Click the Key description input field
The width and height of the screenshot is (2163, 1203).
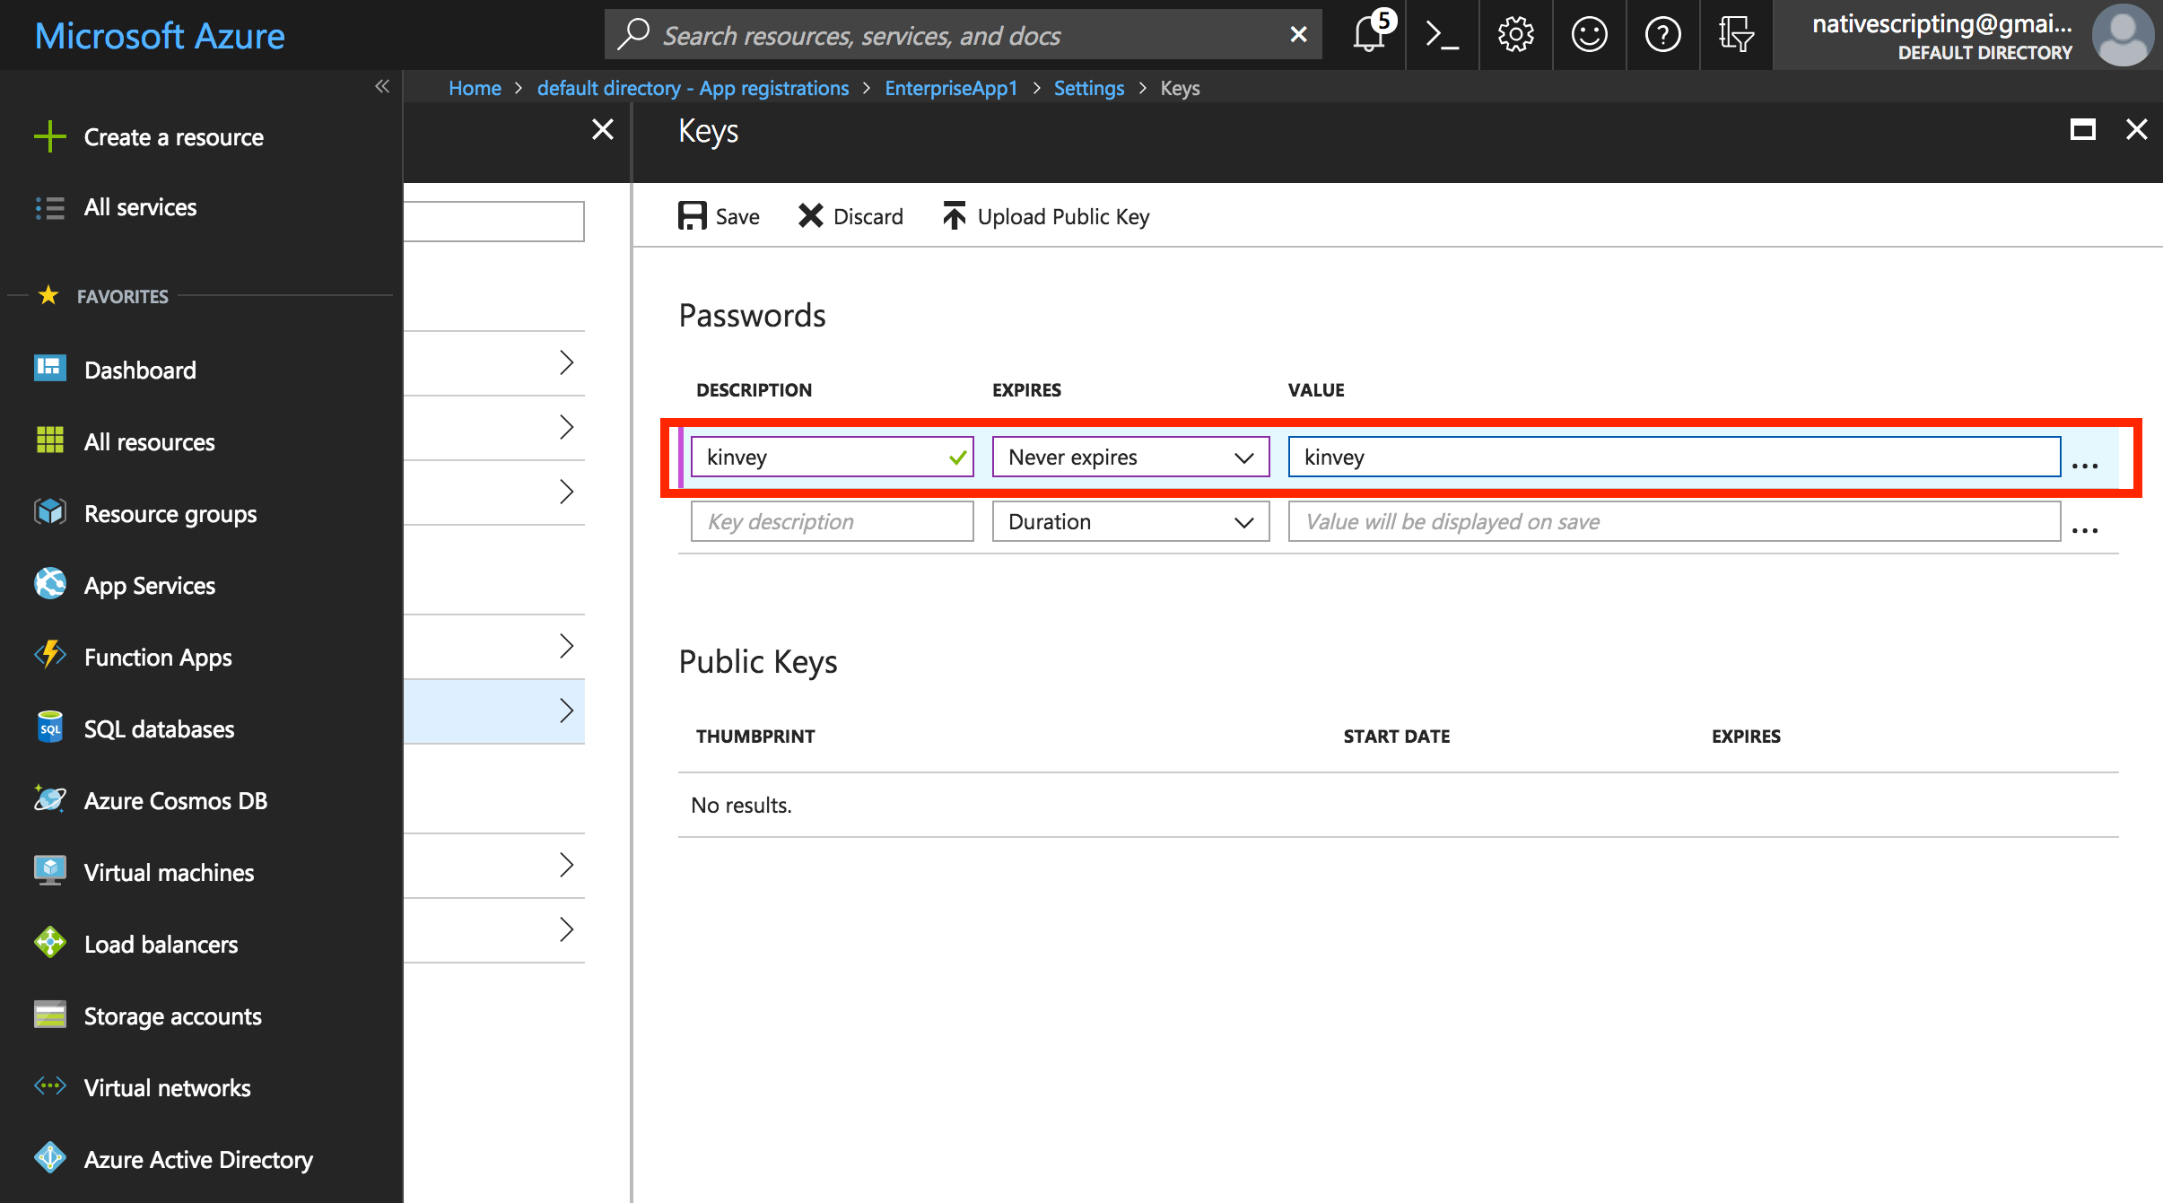[x=832, y=521]
